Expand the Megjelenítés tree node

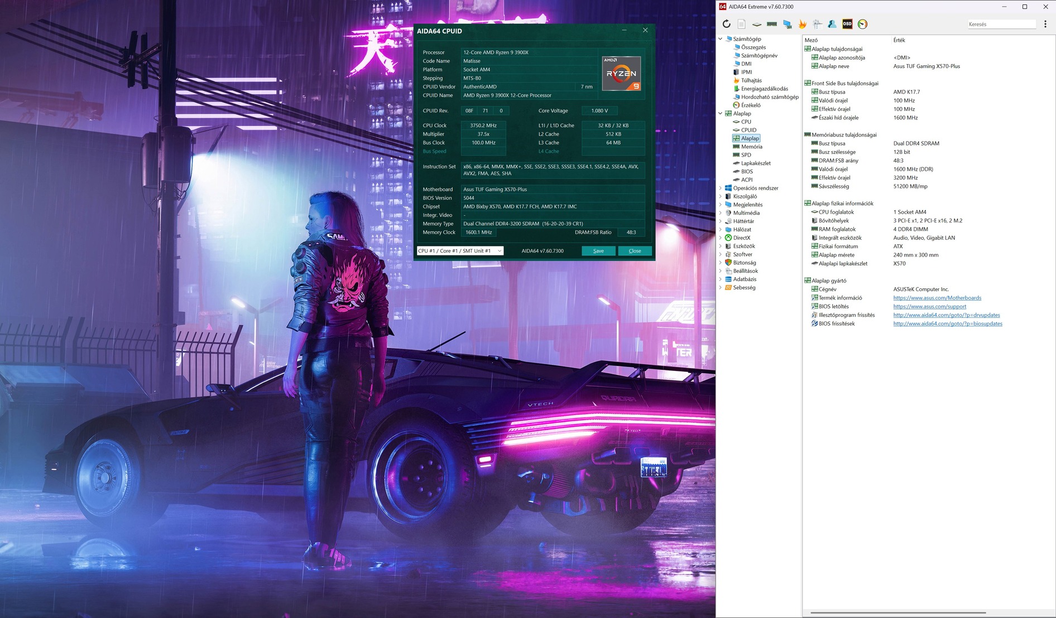point(721,205)
